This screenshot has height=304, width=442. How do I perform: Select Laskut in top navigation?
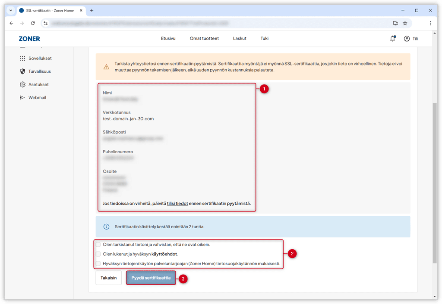point(240,38)
